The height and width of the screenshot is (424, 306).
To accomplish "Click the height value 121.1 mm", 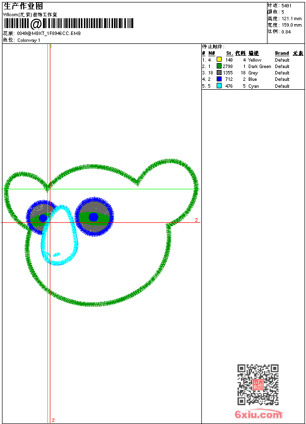I will (292, 19).
